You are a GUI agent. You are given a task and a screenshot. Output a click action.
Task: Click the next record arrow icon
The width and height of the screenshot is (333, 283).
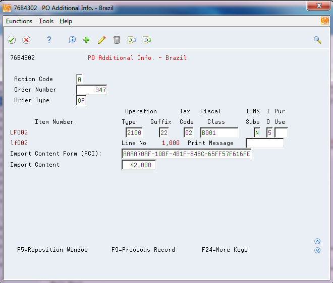coord(147,40)
